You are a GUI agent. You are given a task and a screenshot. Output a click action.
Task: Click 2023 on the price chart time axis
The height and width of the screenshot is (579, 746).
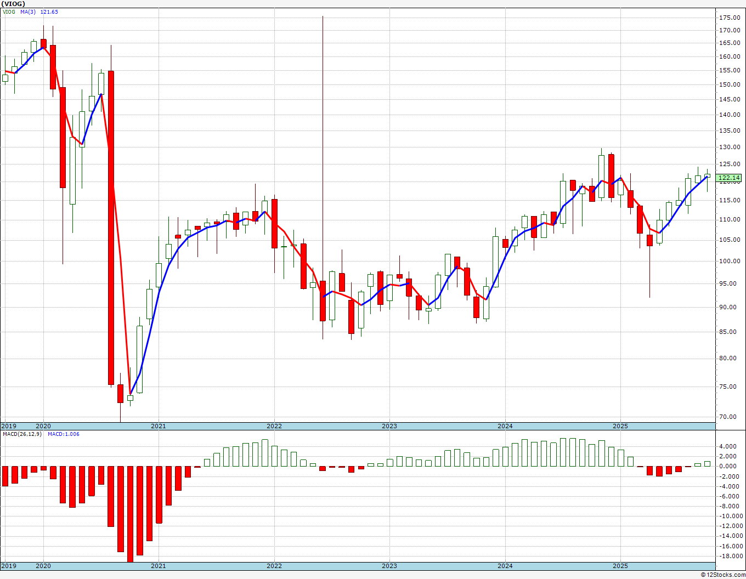pos(389,426)
